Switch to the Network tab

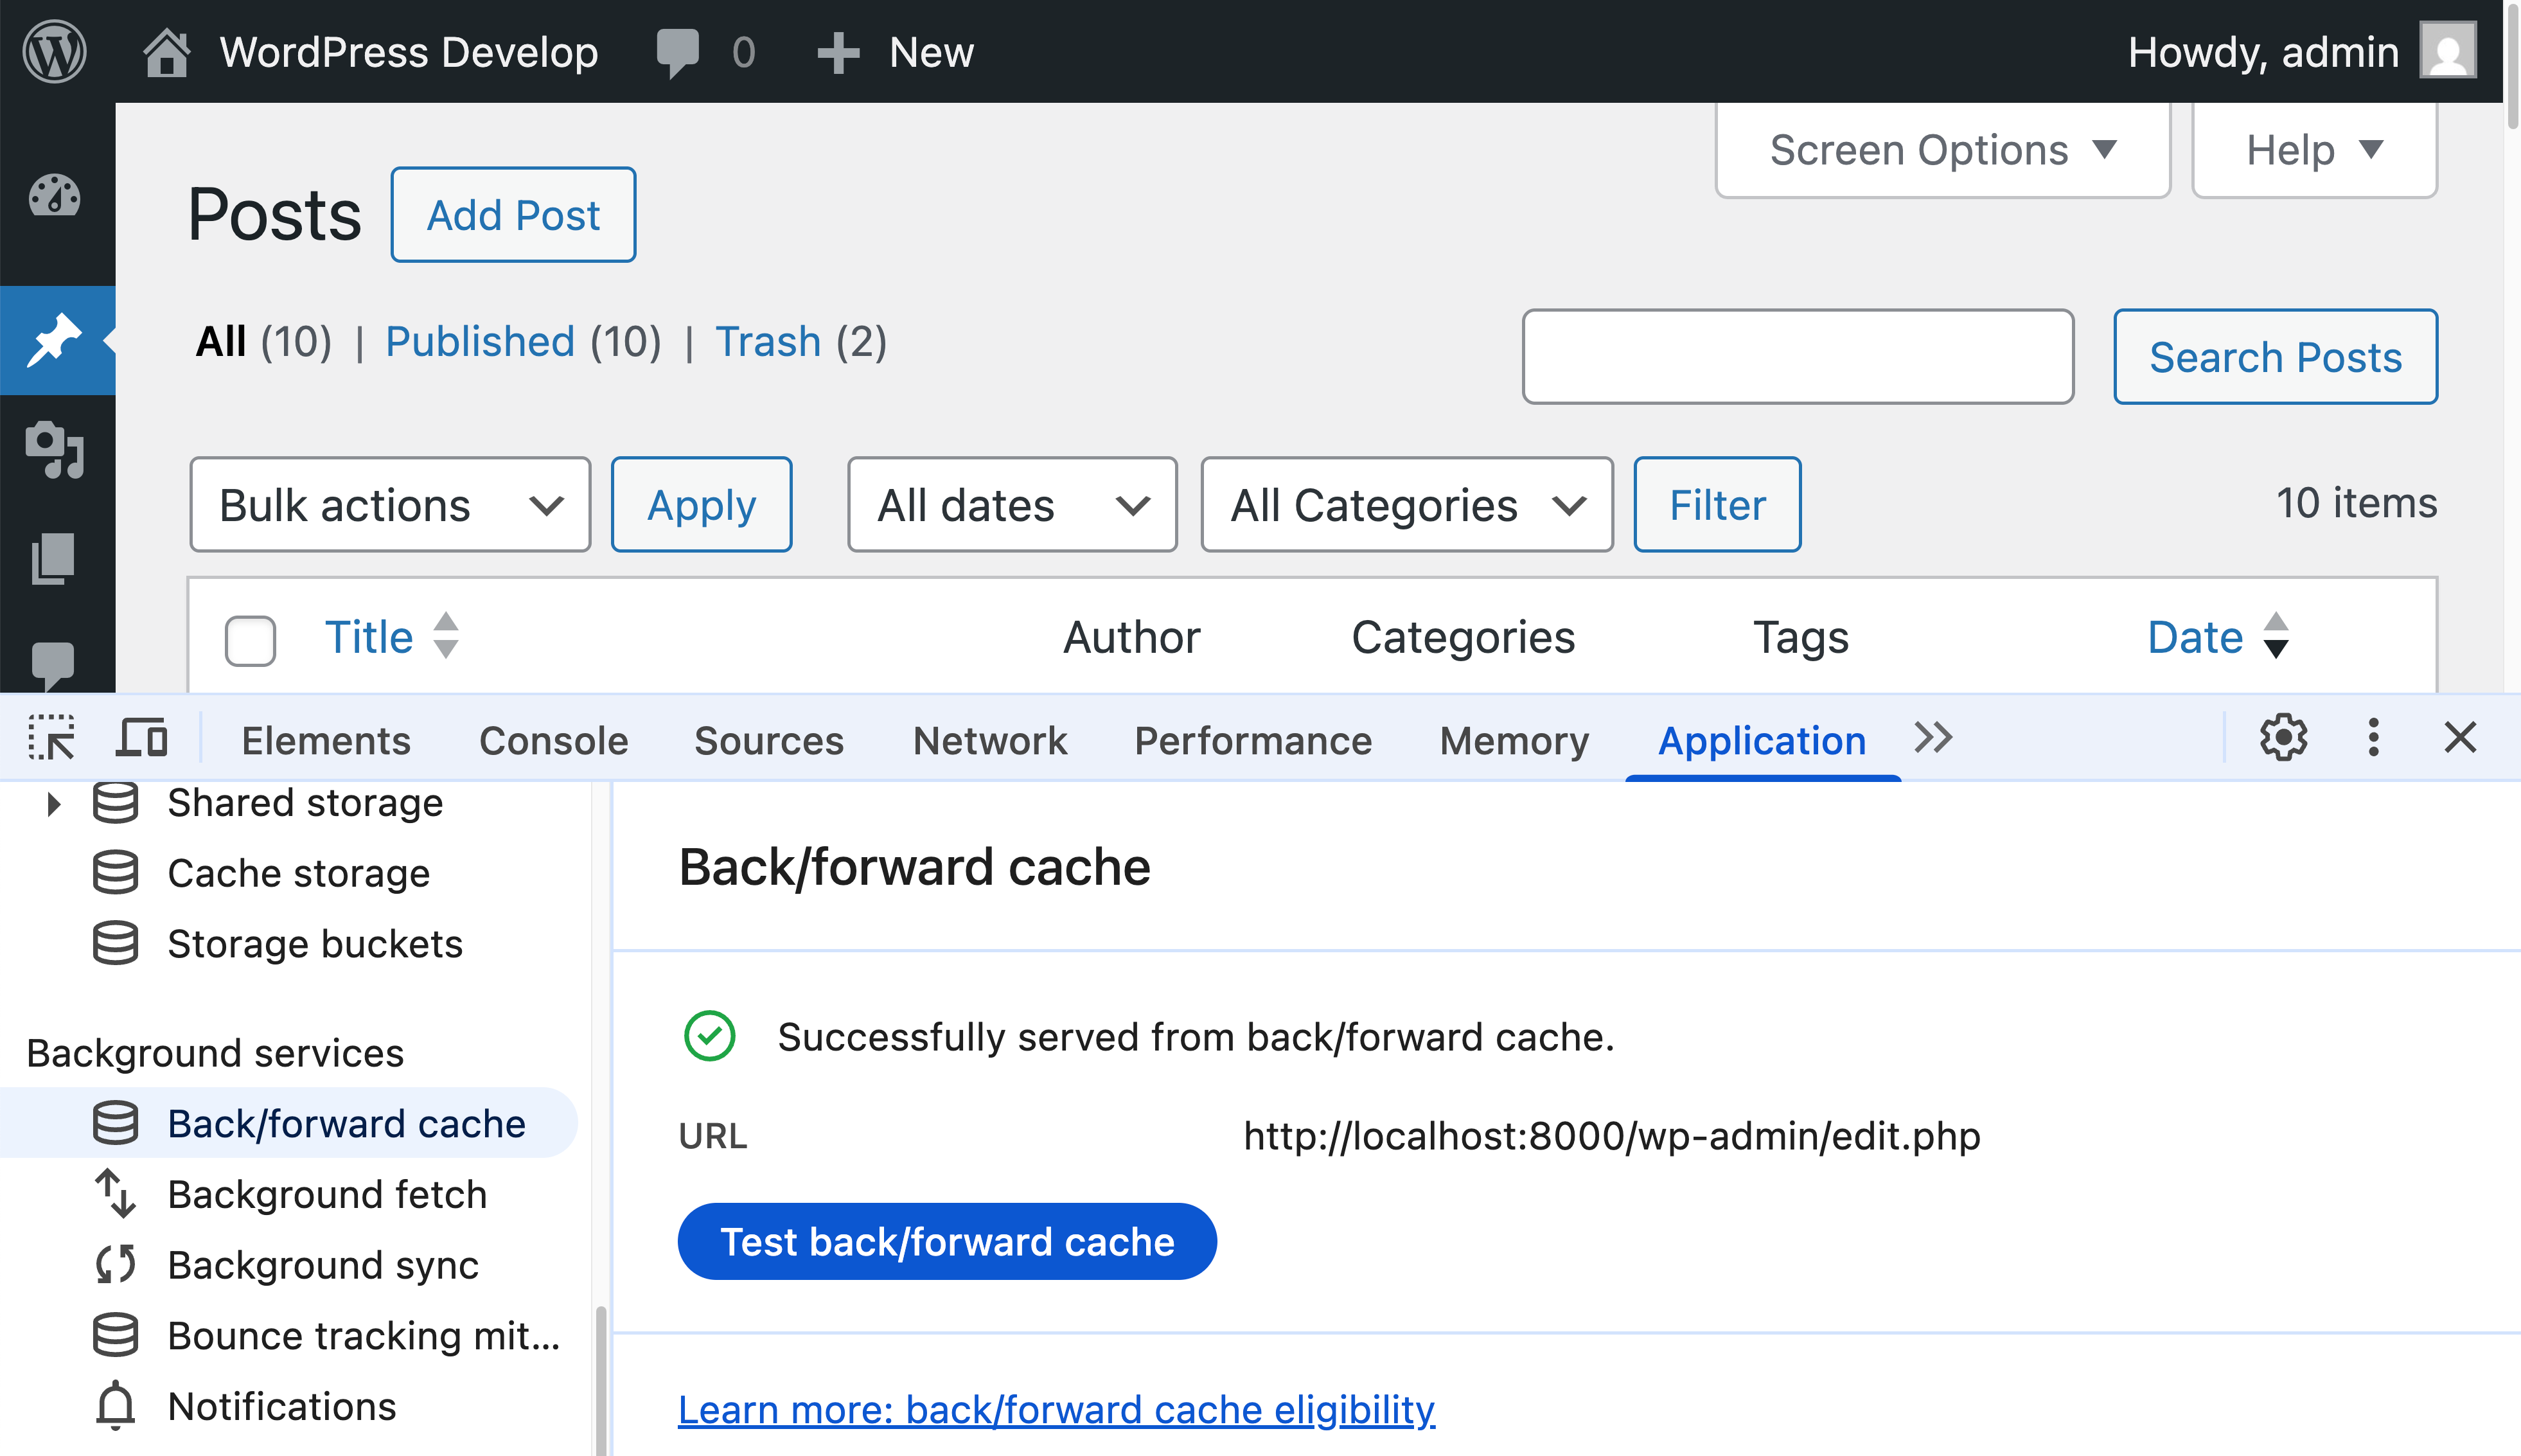tap(989, 740)
